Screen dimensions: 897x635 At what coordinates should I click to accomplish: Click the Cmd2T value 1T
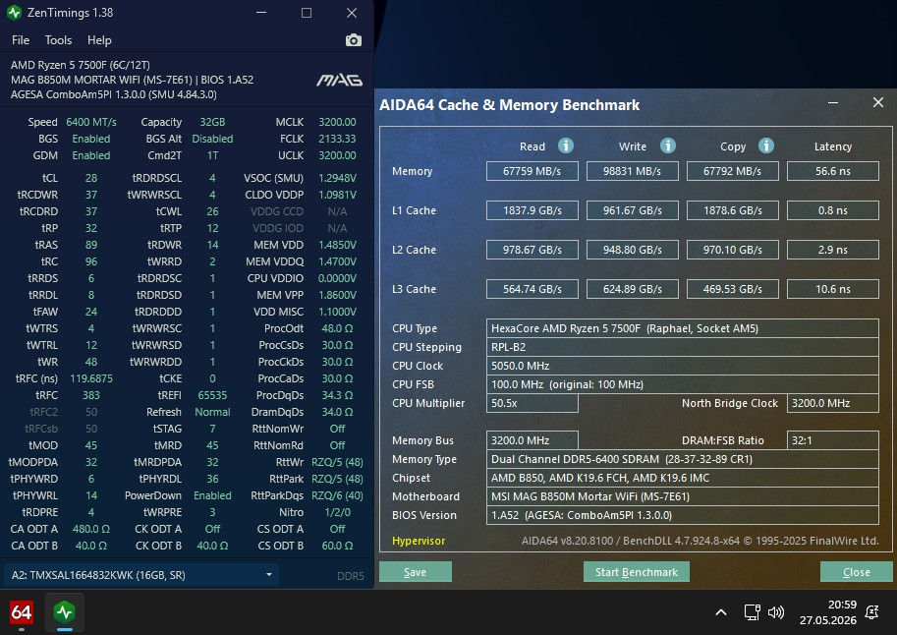point(212,155)
